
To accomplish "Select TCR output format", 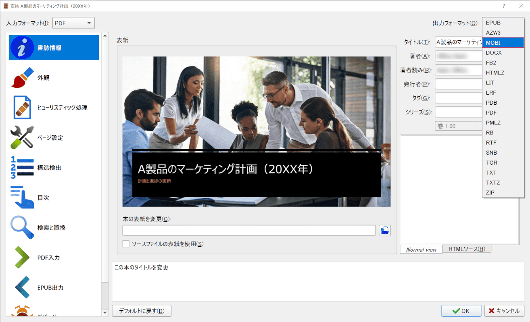I will click(x=503, y=163).
